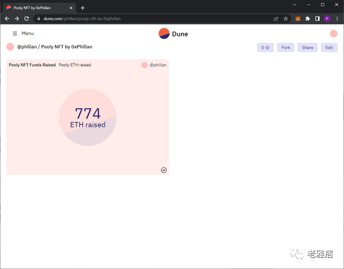Reload the page

(x=27, y=18)
